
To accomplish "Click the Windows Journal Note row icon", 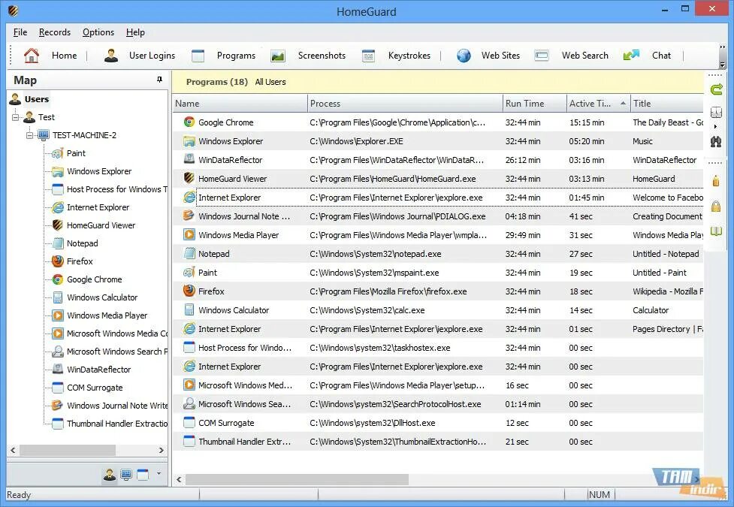I will coord(189,216).
